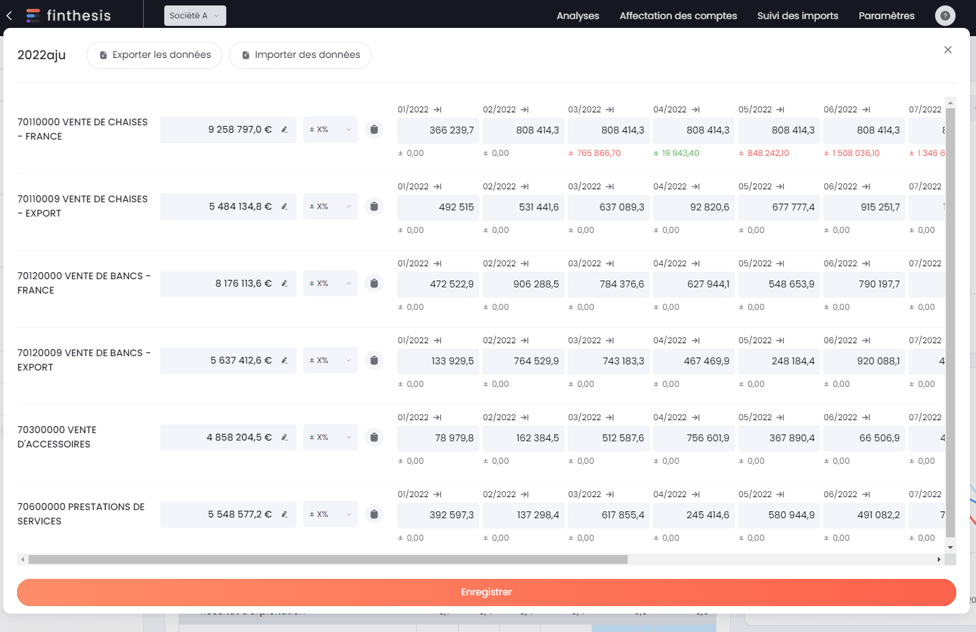Click the 580 944,9 value field

(x=779, y=515)
